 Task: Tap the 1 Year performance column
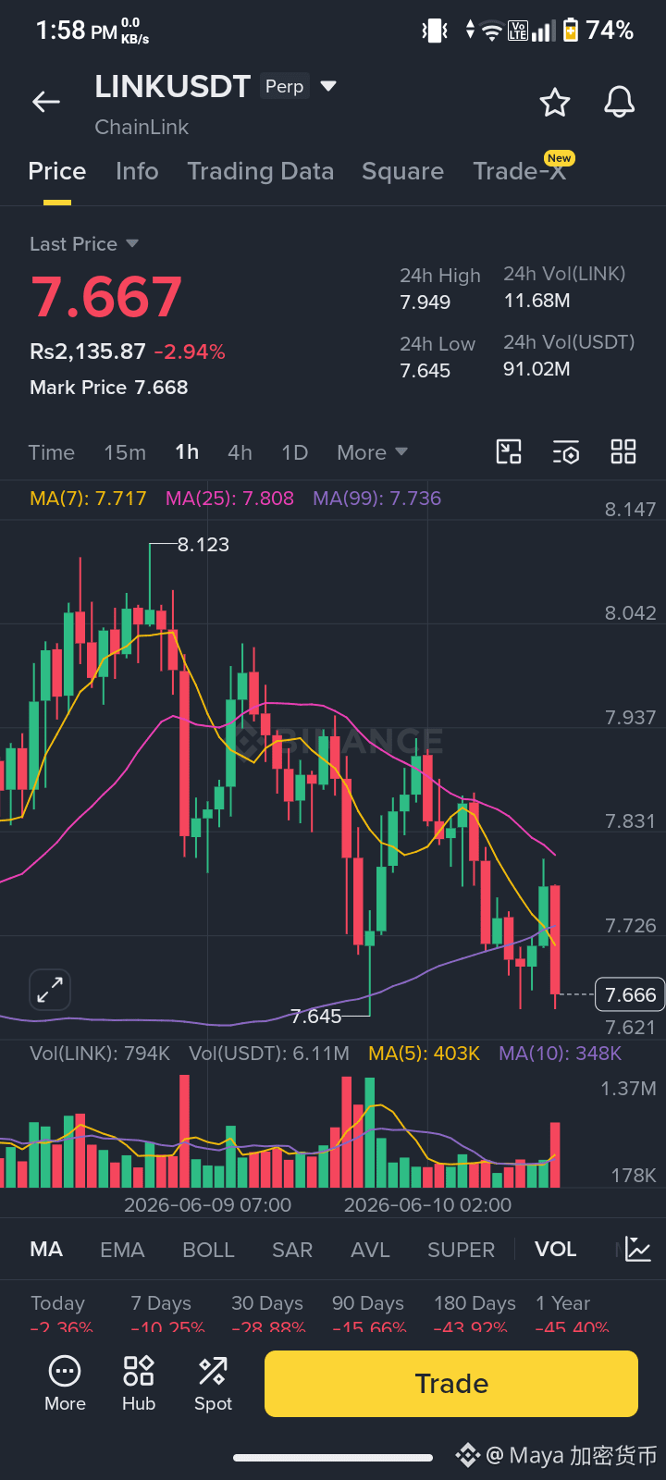coord(572,1313)
